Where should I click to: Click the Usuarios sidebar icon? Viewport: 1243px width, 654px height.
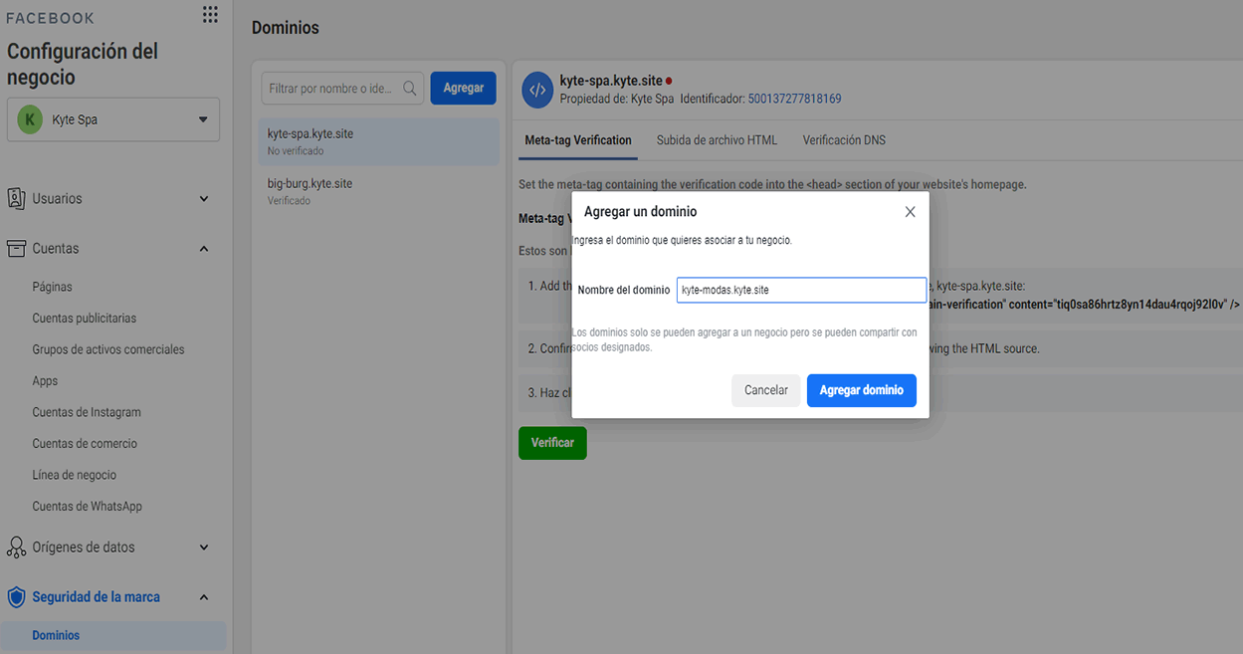(16, 198)
